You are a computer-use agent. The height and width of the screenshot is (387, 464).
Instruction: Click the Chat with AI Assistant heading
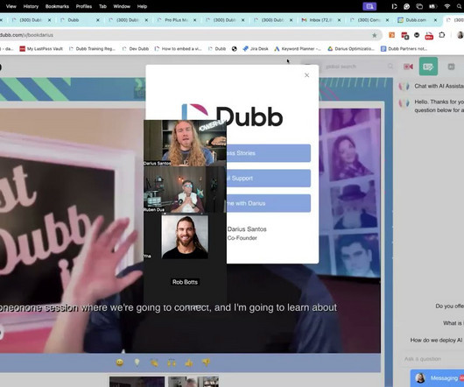pyautogui.click(x=439, y=86)
